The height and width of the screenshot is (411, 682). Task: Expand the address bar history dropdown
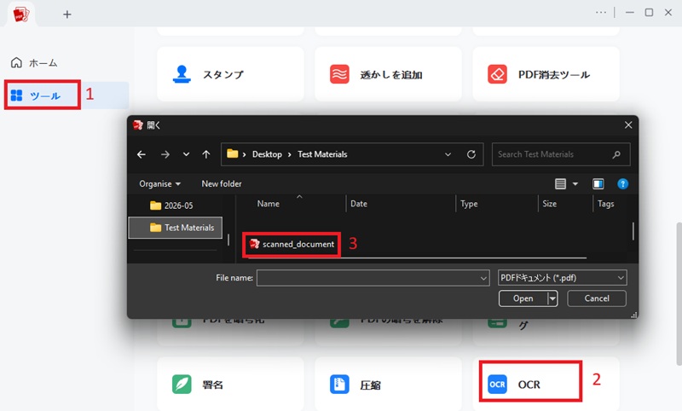pyautogui.click(x=448, y=154)
